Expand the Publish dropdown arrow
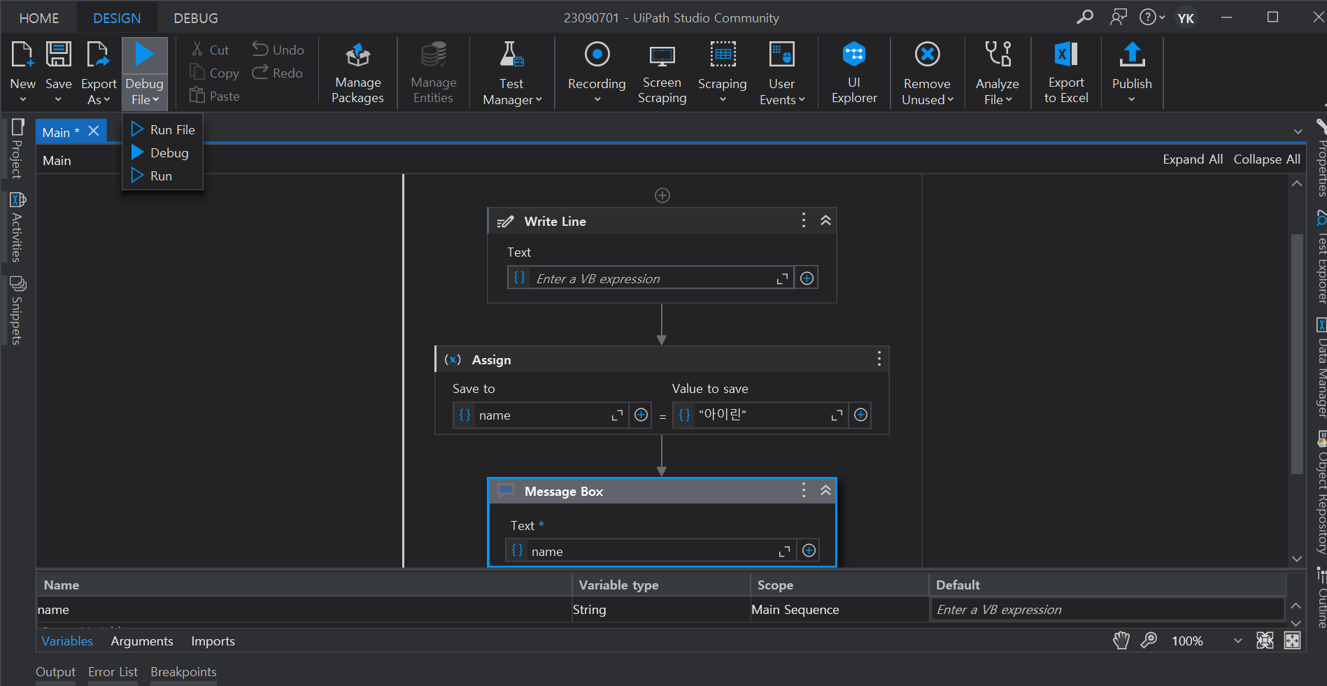1327x686 pixels. (x=1132, y=100)
